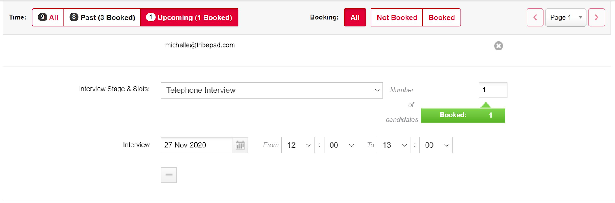The image size is (615, 203).
Task: Filter to Not Booked slots
Action: (397, 18)
